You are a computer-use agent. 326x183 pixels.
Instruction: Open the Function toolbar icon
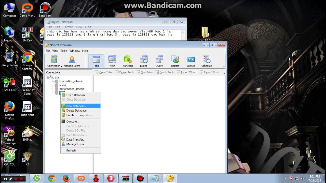pos(128,61)
